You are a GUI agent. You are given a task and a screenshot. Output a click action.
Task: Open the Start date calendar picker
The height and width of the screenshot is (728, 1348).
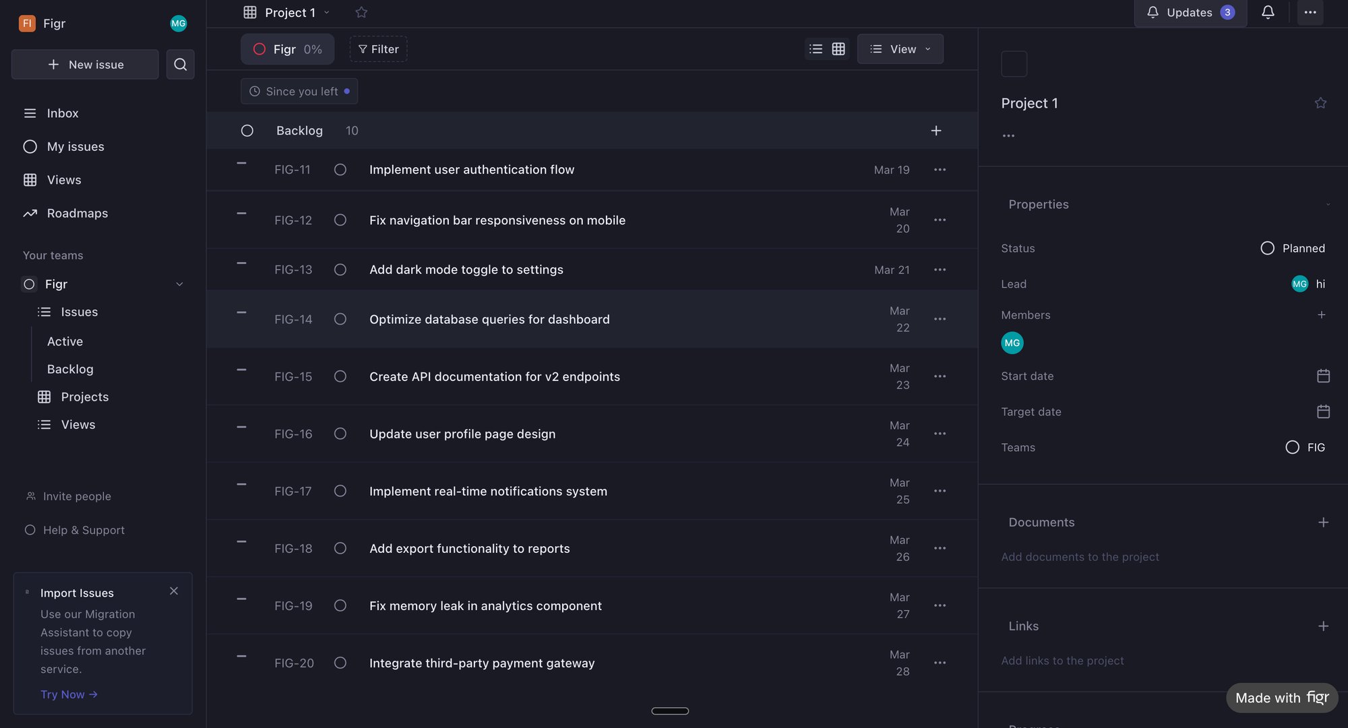[1323, 376]
